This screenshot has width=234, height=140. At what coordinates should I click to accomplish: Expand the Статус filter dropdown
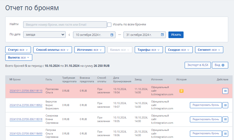18,50
